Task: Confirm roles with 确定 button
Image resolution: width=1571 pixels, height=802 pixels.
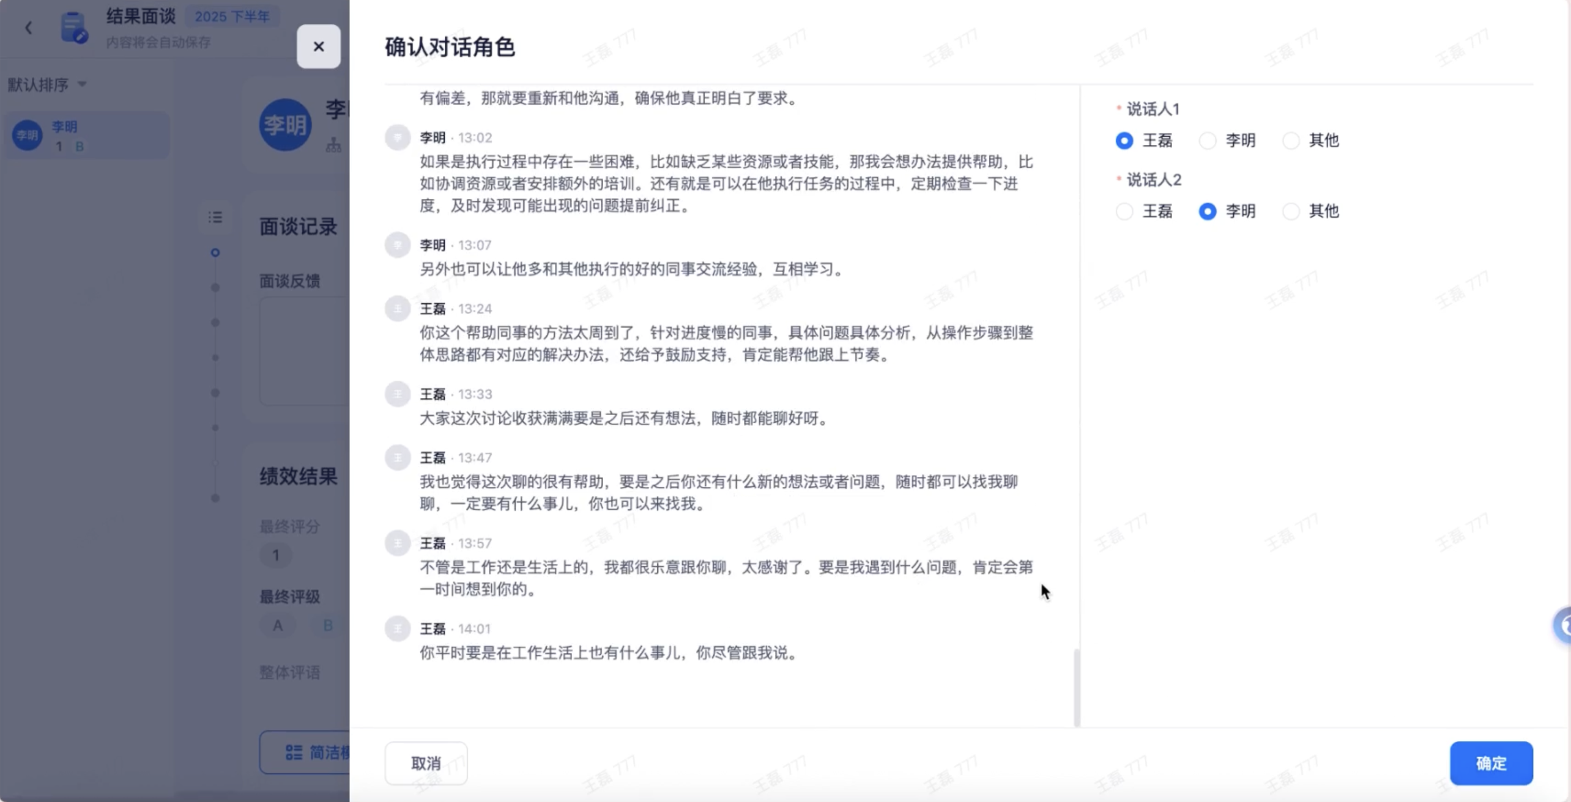Action: (x=1490, y=763)
